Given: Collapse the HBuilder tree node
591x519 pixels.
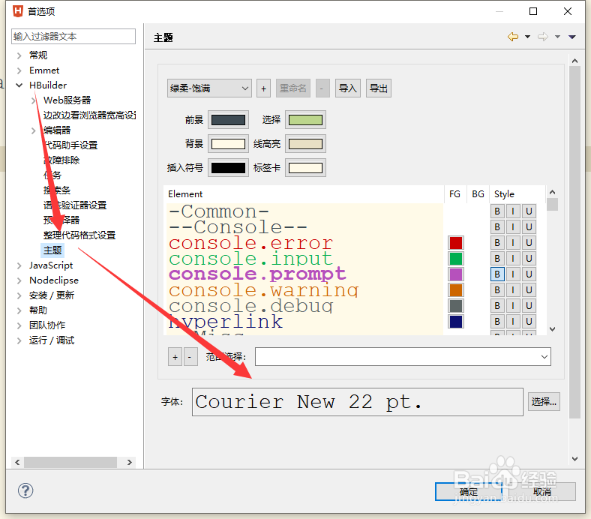Looking at the screenshot, I should click(19, 85).
